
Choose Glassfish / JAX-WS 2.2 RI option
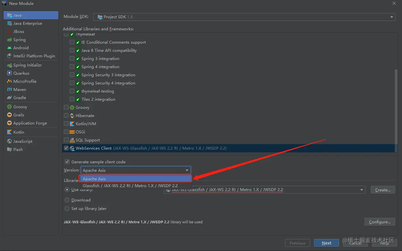point(136,185)
